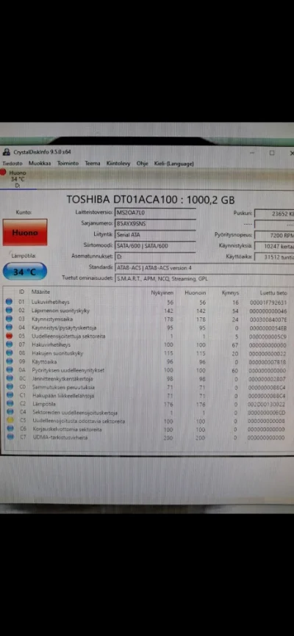This screenshot has height=636, width=294.
Task: Click status dot for 08 Hakujen suorituskyky
Action: 10,353
